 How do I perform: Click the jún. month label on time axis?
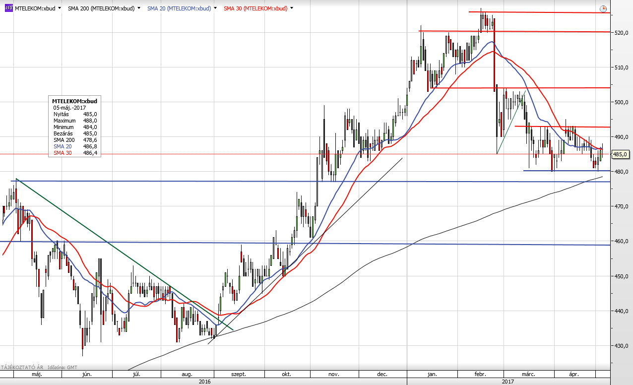click(86, 375)
